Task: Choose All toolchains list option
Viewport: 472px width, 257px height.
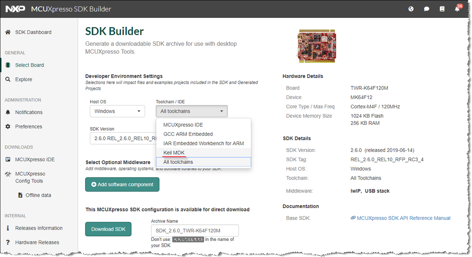Action: 204,162
